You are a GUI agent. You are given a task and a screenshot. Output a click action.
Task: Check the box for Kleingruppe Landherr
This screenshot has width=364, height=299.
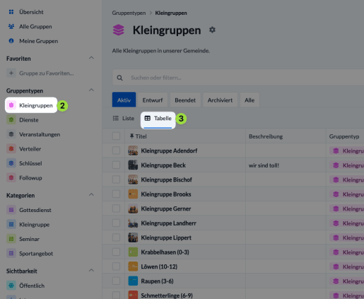pos(116,223)
